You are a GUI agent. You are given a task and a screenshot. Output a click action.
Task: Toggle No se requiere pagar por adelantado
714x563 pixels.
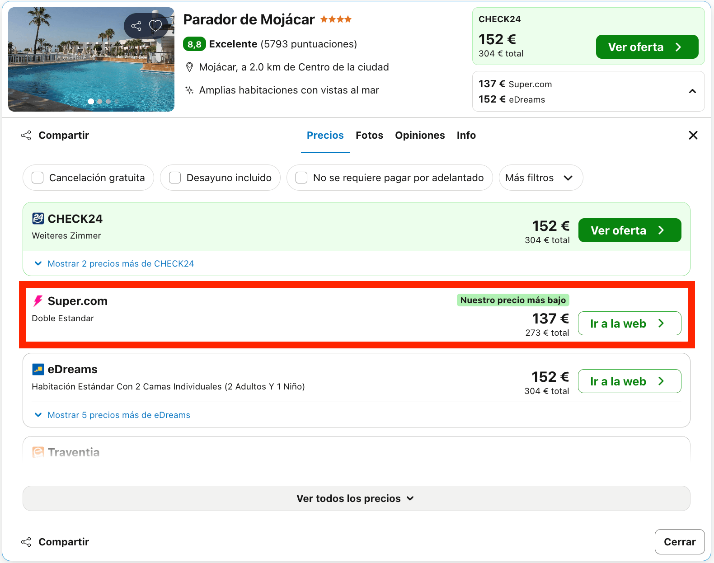[301, 178]
